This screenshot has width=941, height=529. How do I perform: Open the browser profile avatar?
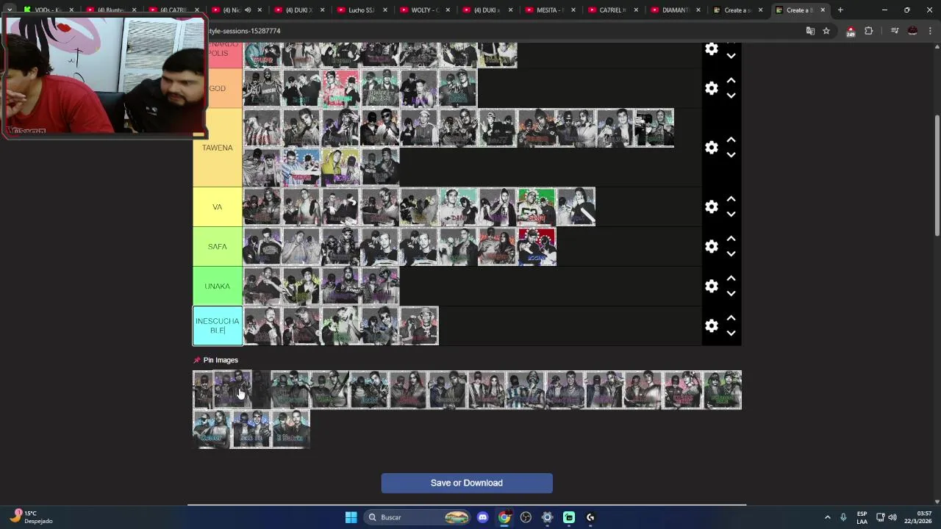coord(912,31)
